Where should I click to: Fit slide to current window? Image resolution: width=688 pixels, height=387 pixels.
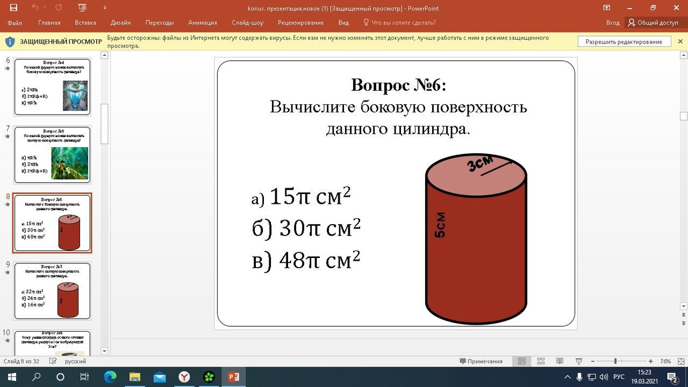coord(680,361)
